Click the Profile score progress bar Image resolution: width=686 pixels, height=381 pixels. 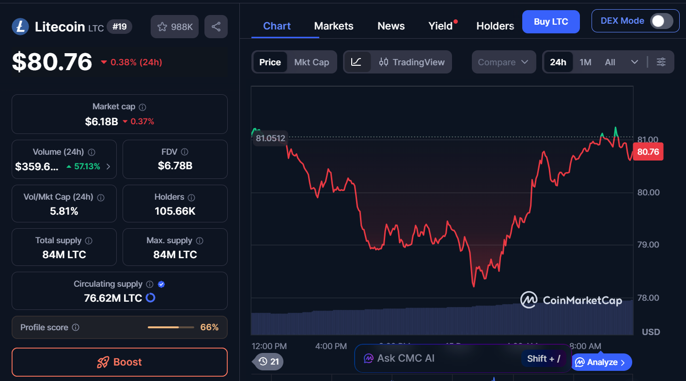(171, 327)
